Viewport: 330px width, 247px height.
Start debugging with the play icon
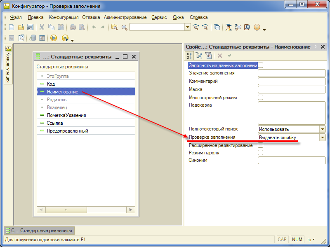click(53, 38)
